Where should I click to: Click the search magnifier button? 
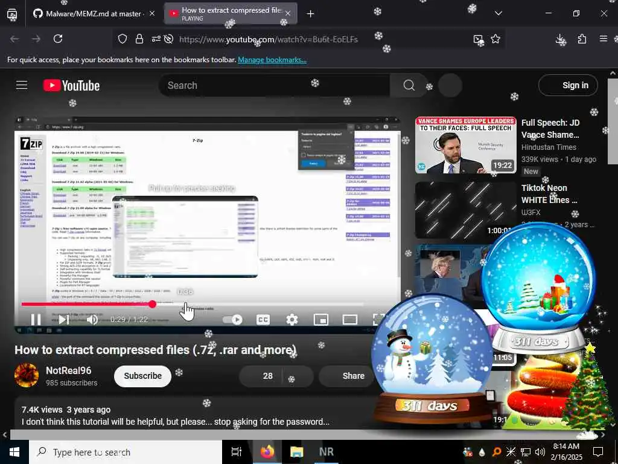pos(409,85)
